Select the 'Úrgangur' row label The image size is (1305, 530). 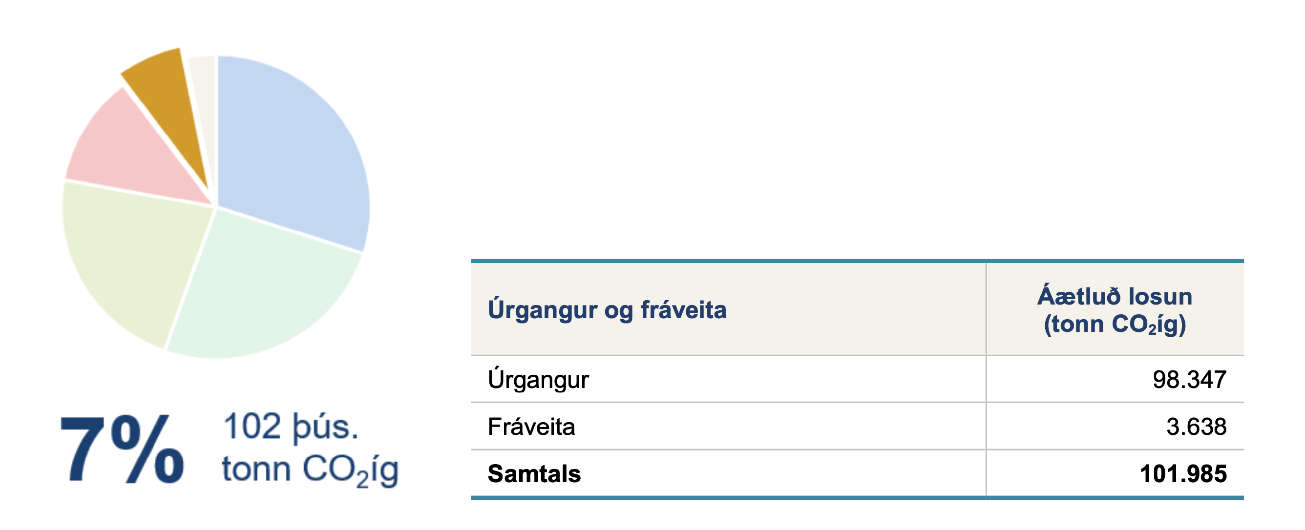point(538,380)
